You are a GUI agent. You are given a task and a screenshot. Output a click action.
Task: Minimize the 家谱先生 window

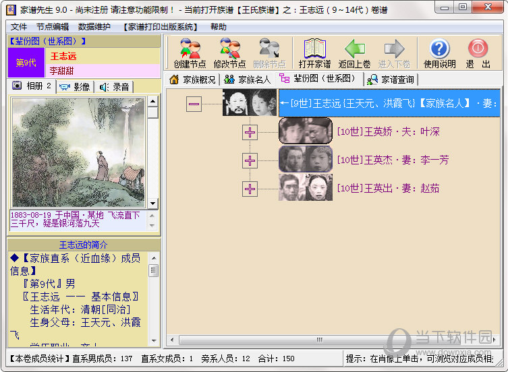pos(445,7)
